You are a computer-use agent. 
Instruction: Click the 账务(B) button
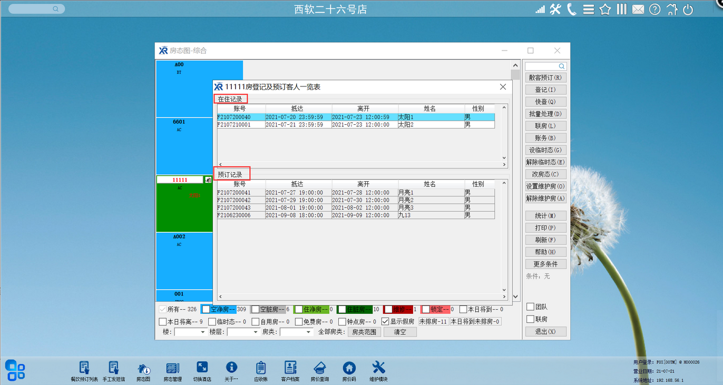point(545,138)
